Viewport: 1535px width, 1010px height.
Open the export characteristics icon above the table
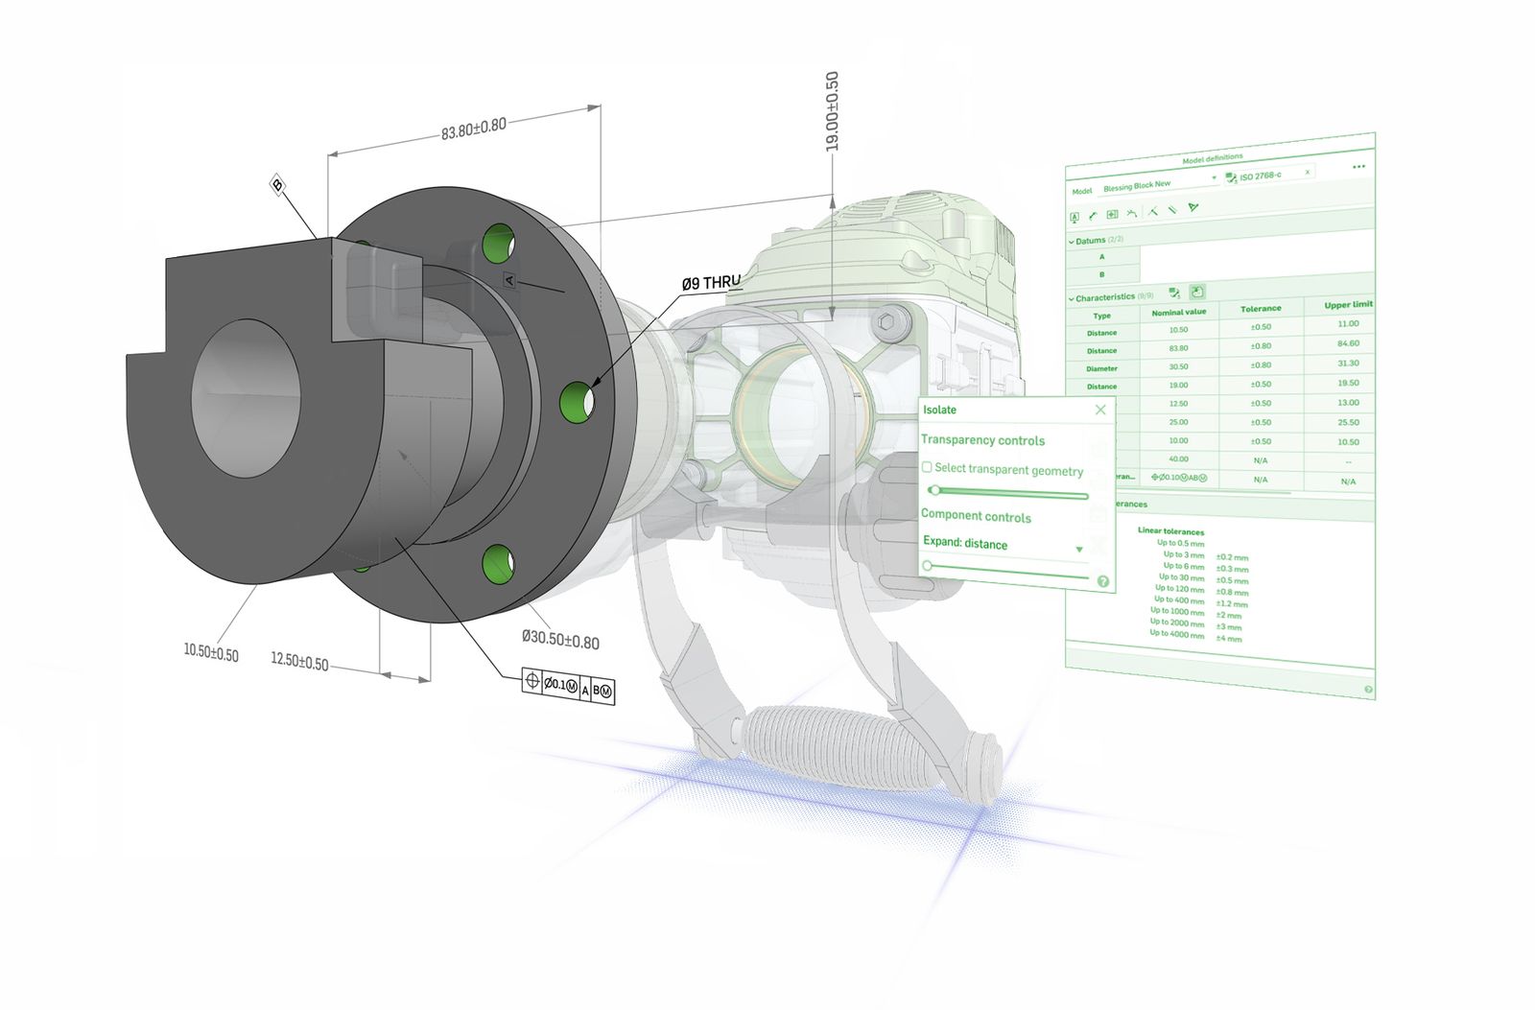tap(1197, 293)
